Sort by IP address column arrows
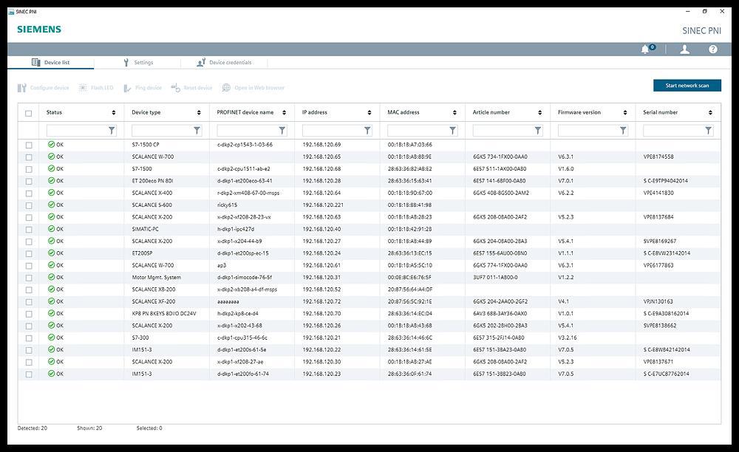 [369, 112]
